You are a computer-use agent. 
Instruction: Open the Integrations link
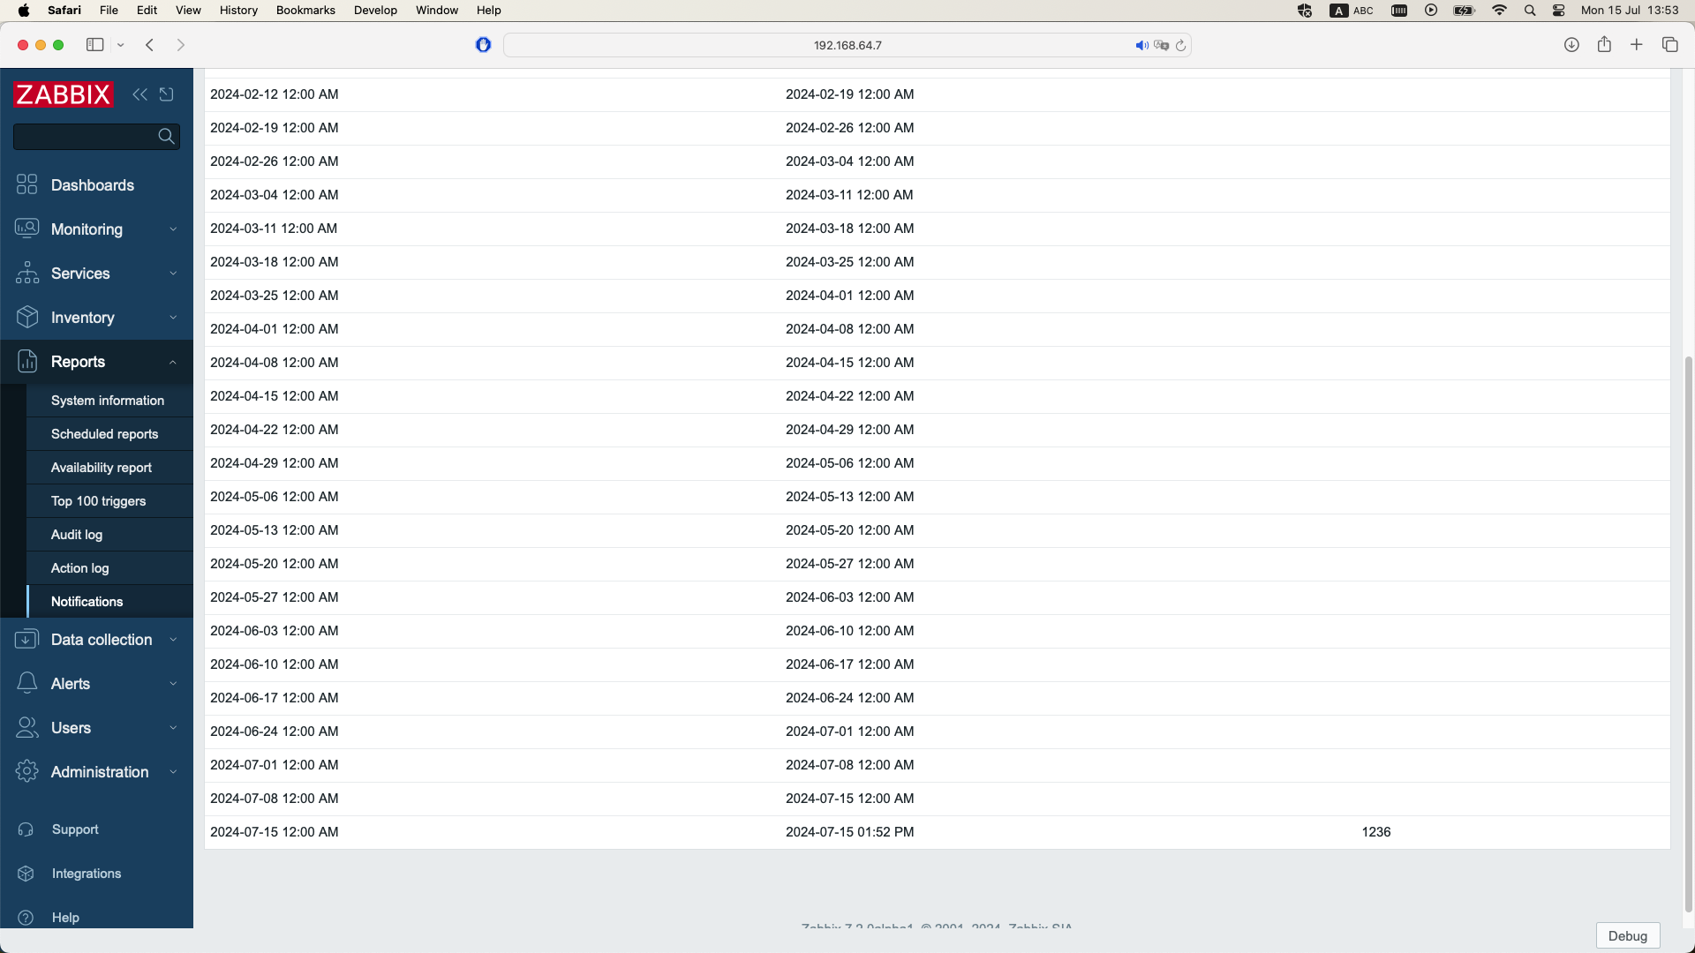[x=87, y=874]
